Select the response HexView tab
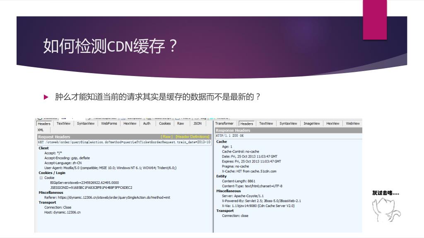Image resolution: width=424 pixels, height=238 pixels. [x=332, y=123]
